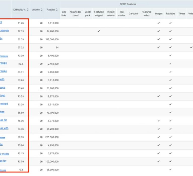Follow the keyword link ending in "weight"

4,104
